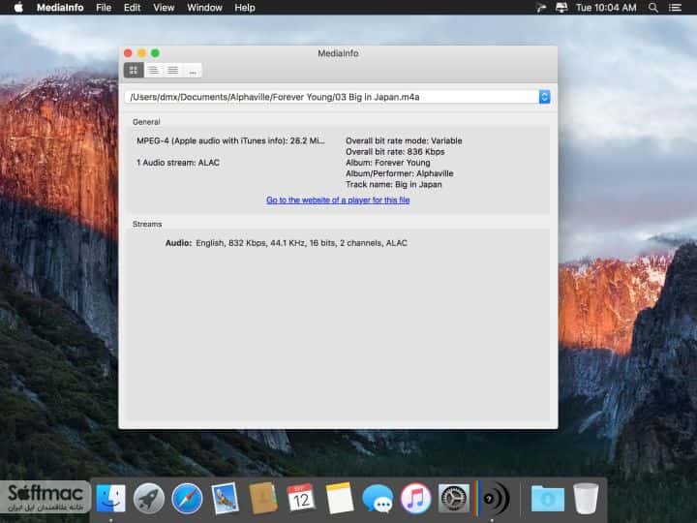The width and height of the screenshot is (697, 523).
Task: Click the clock showing Tue 10:04 AM
Action: click(606, 8)
